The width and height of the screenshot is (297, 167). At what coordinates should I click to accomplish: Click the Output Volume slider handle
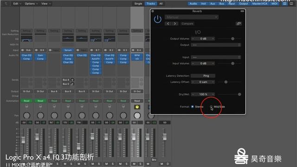pyautogui.click(x=232, y=39)
